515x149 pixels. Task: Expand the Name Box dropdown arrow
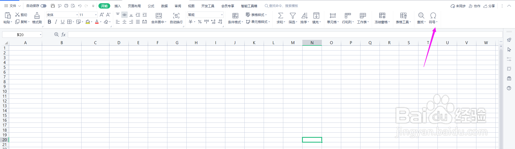point(41,35)
